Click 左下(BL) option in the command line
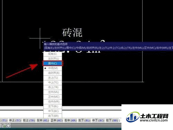 (84, 120)
